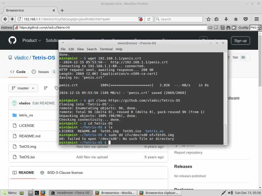Open tetris_os folder

click(x=26, y=115)
